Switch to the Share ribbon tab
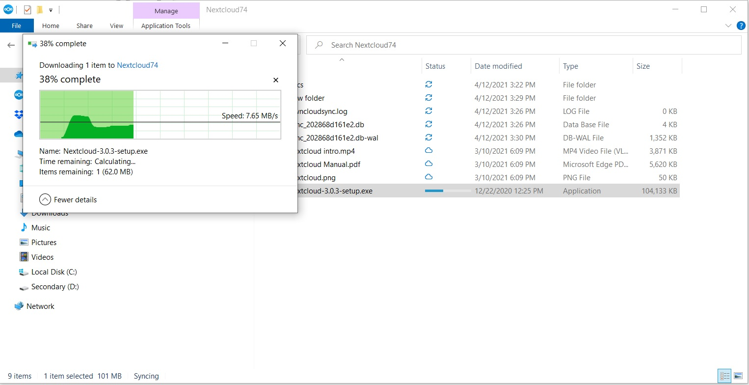The width and height of the screenshot is (749, 385). (x=84, y=26)
